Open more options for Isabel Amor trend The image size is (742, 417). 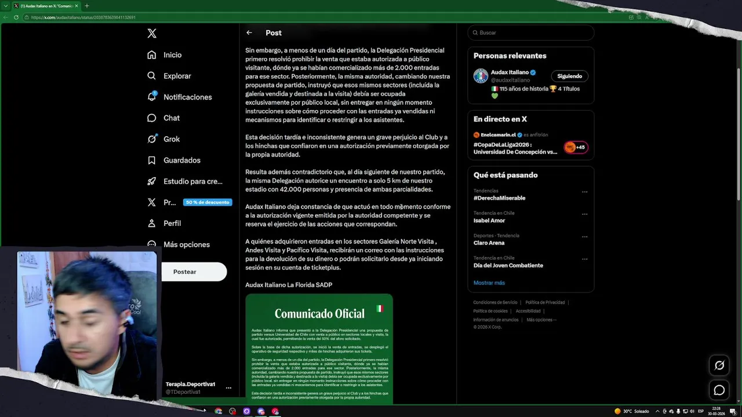tap(584, 214)
